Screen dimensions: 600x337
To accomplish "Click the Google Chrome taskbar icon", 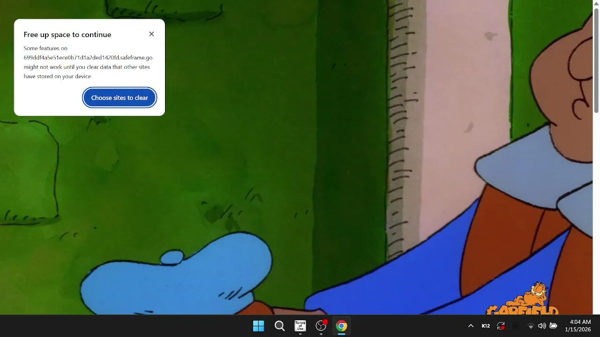I will (x=342, y=326).
